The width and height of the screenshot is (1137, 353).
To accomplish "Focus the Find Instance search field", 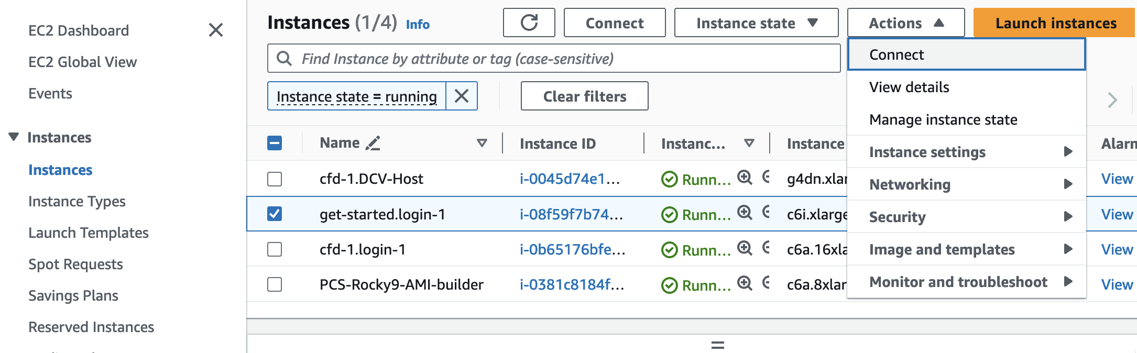I will coord(561,58).
